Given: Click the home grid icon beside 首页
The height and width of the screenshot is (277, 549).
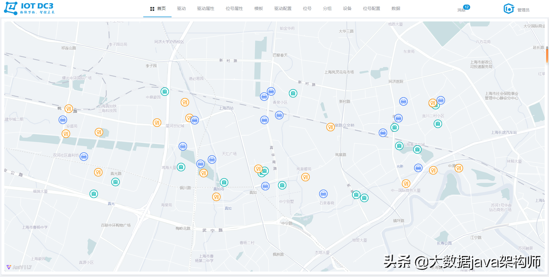Looking at the screenshot, I should pos(152,9).
